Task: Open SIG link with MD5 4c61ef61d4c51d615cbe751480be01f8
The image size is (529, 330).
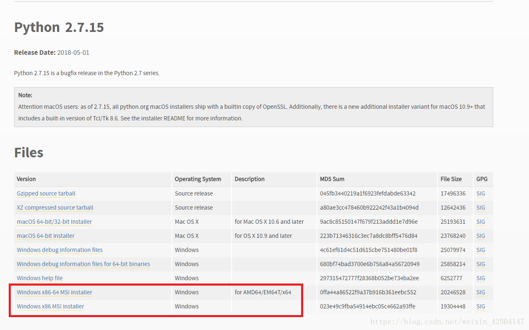Action: pos(481,250)
